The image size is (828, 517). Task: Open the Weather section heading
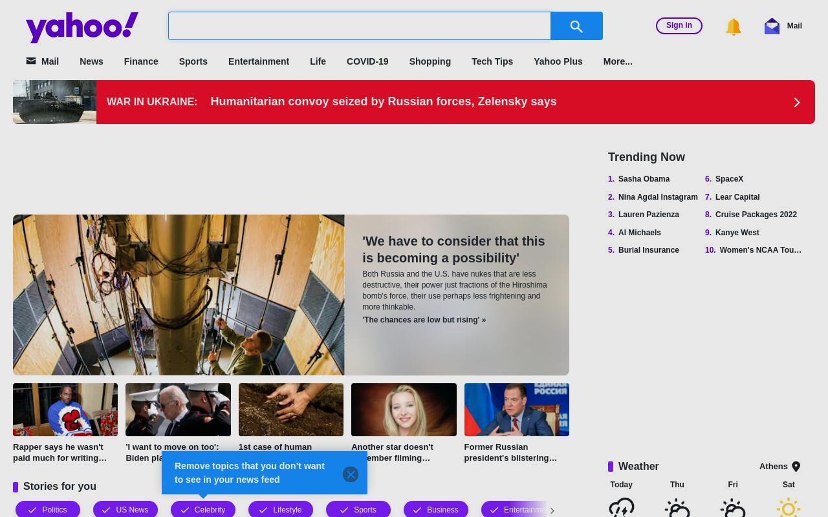[638, 467]
